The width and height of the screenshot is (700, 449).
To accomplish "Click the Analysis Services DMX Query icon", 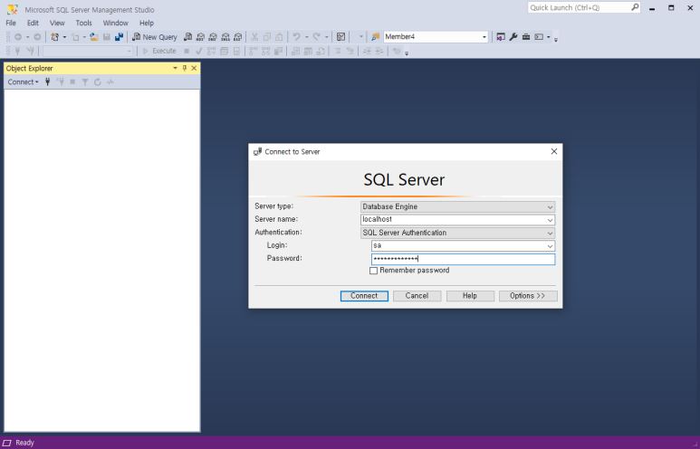I will pyautogui.click(x=213, y=37).
